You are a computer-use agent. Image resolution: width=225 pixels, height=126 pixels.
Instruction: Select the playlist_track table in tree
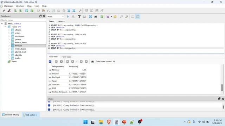pyautogui.click(x=21, y=52)
